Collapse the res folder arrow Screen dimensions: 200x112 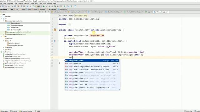pos(1,36)
